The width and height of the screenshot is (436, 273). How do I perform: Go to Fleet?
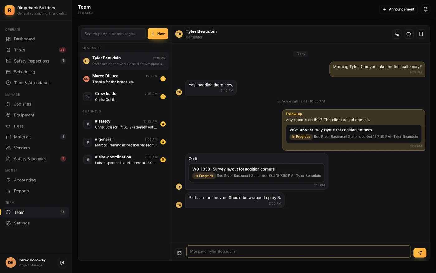36,126
